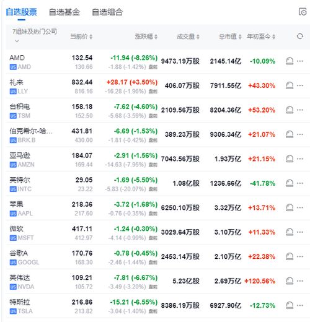Click LLY year-to-date value +43.30%
The width and height of the screenshot is (310, 322).
(x=262, y=85)
